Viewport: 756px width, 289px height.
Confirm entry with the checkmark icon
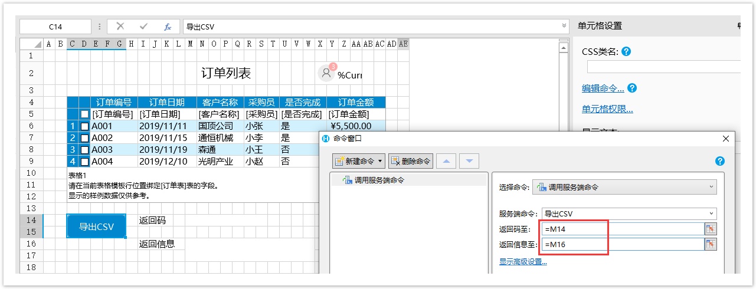(x=143, y=27)
